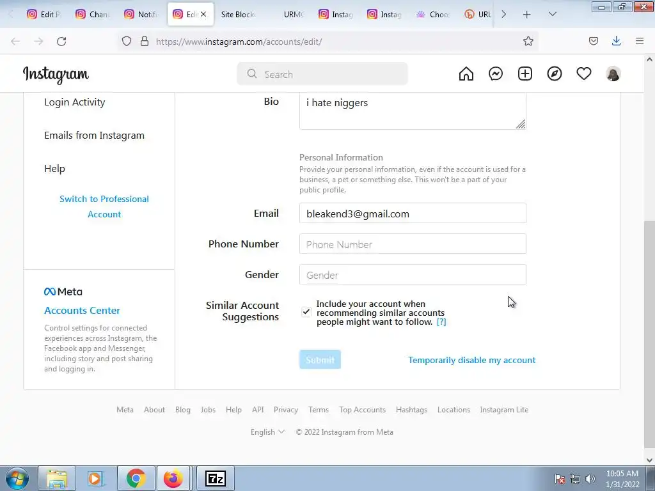Switch to the URMC tab
Screen dimensions: 655x491
click(x=294, y=15)
